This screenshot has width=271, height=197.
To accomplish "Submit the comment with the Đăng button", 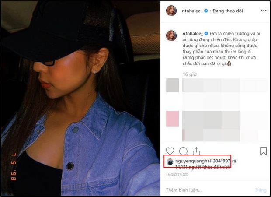I will click(261, 190).
